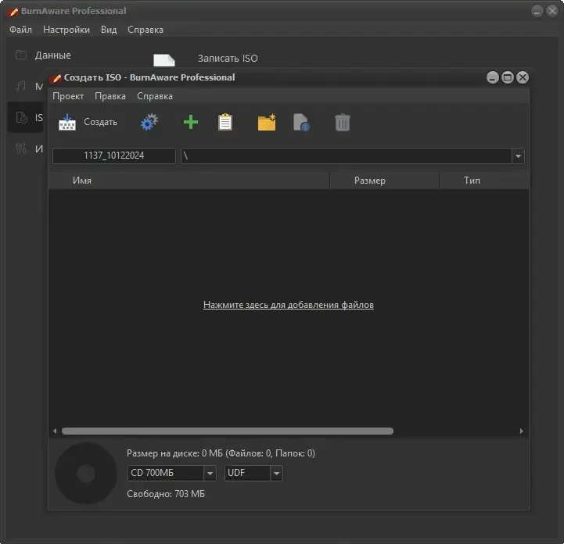Expand the UDF file system dropdown
Image resolution: width=564 pixels, height=544 pixels.
point(276,473)
